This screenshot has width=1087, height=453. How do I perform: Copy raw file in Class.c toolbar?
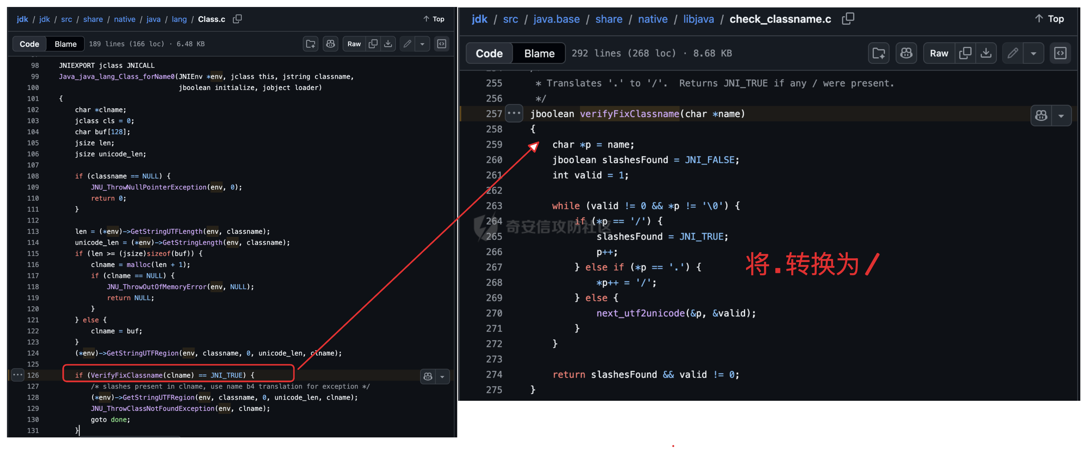pos(373,44)
